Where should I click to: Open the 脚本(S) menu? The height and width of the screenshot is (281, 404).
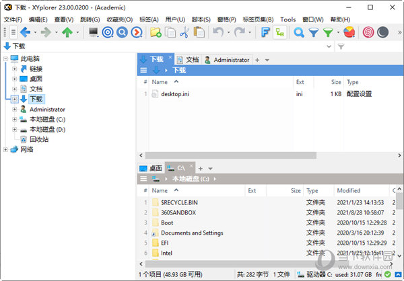201,19
